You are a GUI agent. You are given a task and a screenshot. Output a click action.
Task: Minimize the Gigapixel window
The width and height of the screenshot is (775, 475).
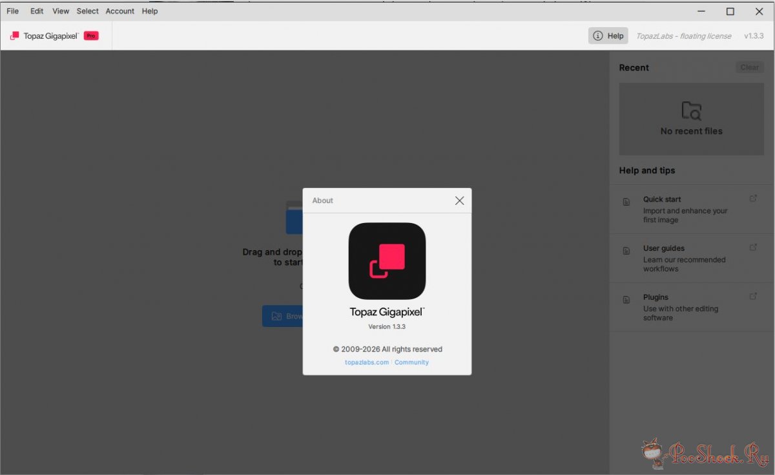(701, 11)
